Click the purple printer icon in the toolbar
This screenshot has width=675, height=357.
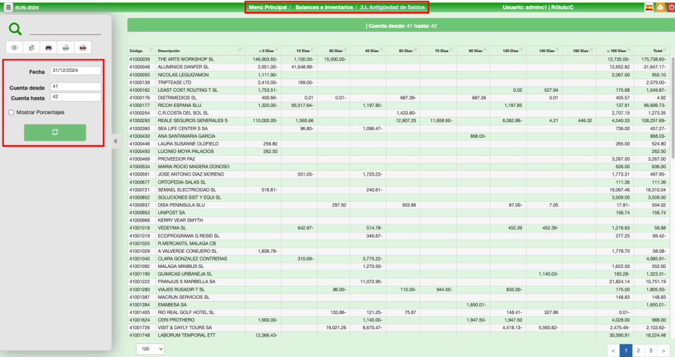pos(49,48)
